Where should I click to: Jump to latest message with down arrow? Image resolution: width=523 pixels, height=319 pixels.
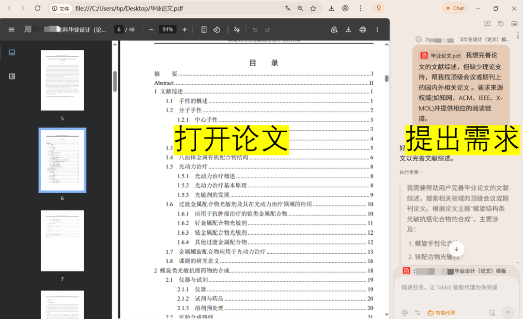point(457,249)
